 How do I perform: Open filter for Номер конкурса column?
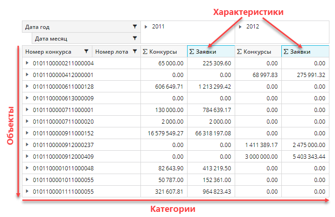[x=86, y=51]
